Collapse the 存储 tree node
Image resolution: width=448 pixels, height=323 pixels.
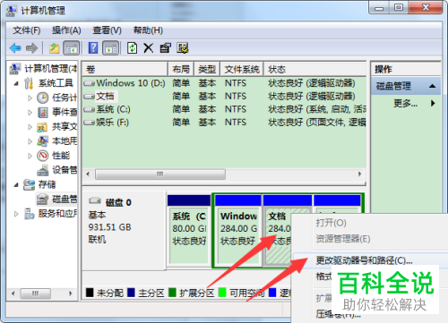[x=16, y=185]
